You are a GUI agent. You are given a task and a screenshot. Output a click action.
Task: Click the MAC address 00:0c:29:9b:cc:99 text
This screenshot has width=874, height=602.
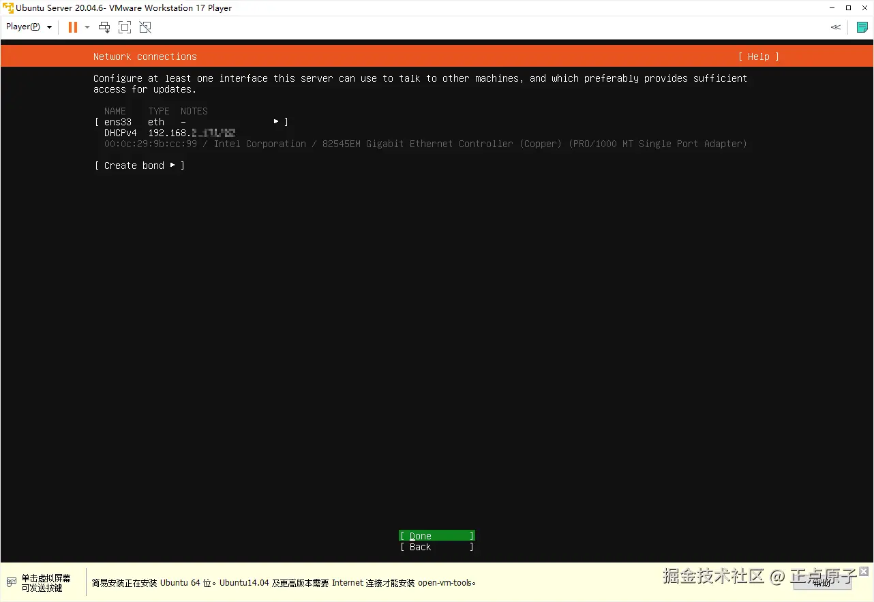tap(151, 144)
